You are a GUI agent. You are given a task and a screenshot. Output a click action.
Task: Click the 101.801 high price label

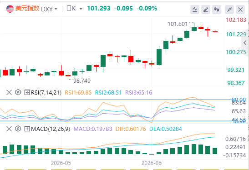(x=178, y=24)
